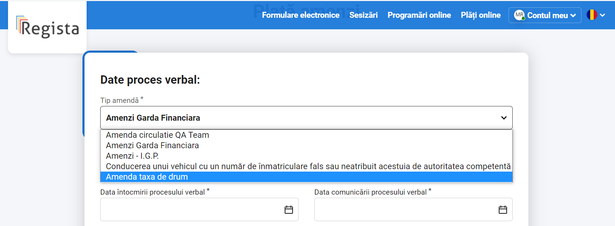Screen dimensions: 615x226
Task: Select the Amenzi - I.G.P. option
Action: (x=306, y=156)
